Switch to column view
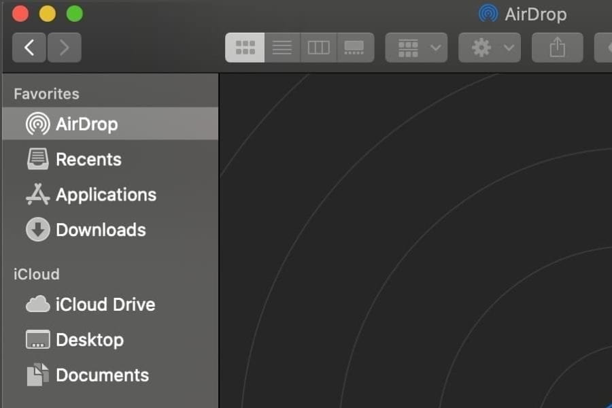This screenshot has height=408, width=612. coord(318,47)
